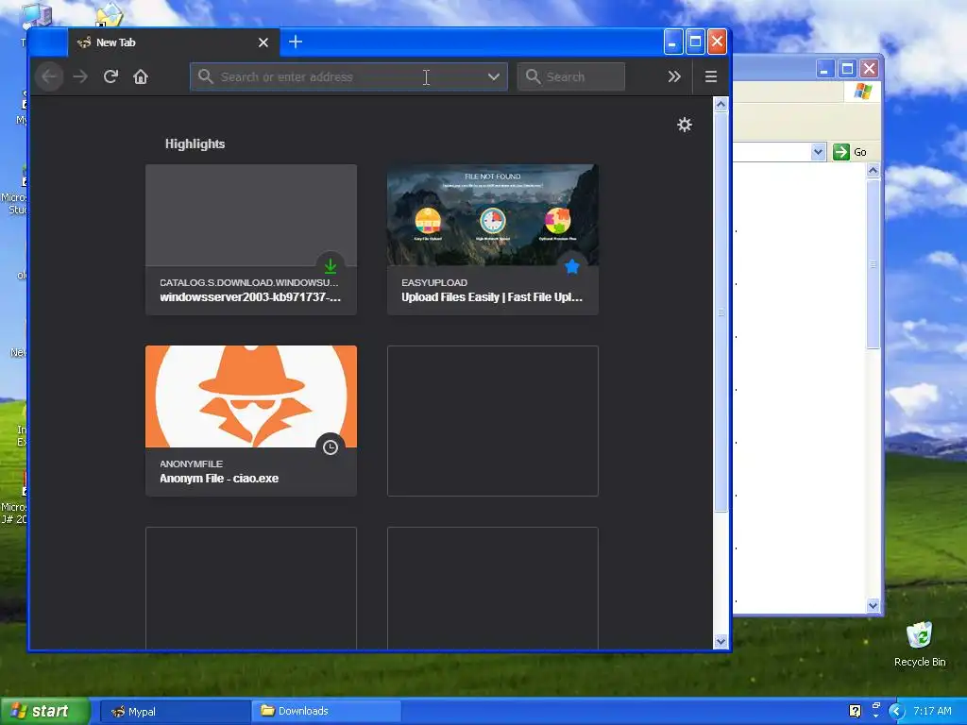Minimize the Downloads window
The height and width of the screenshot is (725, 967).
[825, 68]
